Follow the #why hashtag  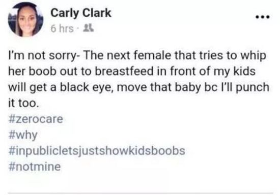click(23, 135)
